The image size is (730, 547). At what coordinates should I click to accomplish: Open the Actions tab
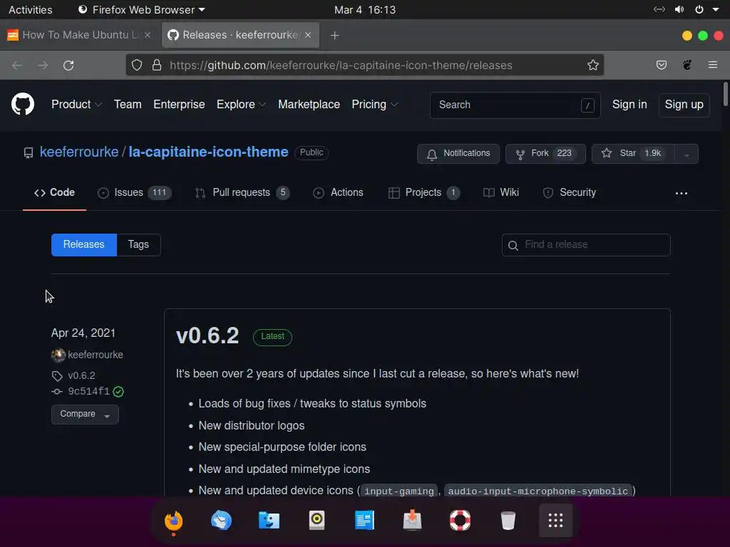[x=338, y=192]
